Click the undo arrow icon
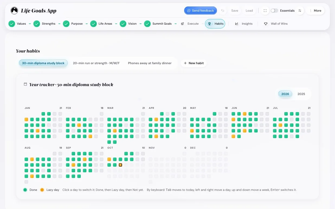The width and height of the screenshot is (335, 209). coord(223,11)
